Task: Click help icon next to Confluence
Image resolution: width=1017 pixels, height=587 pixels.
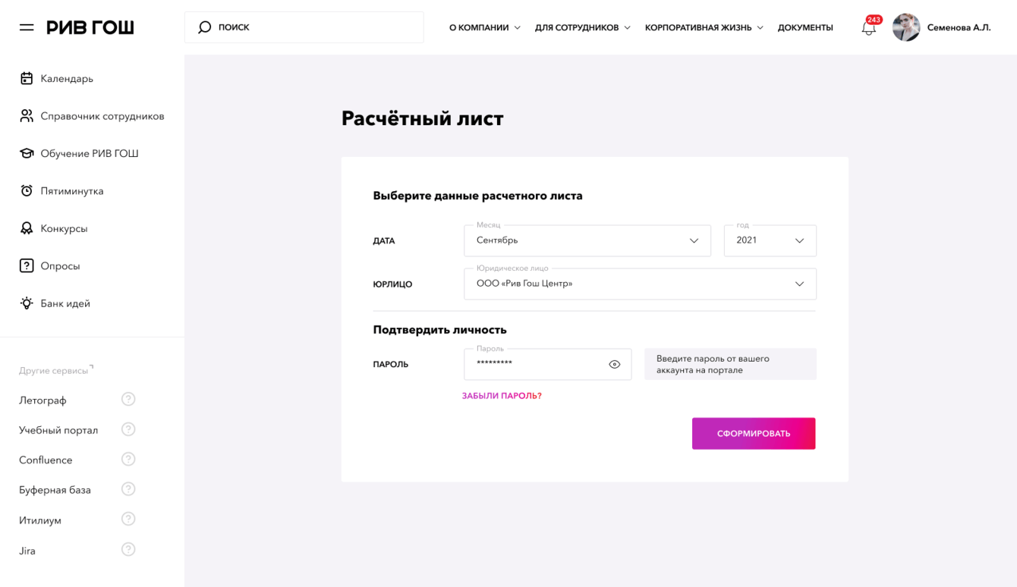Action: point(128,460)
